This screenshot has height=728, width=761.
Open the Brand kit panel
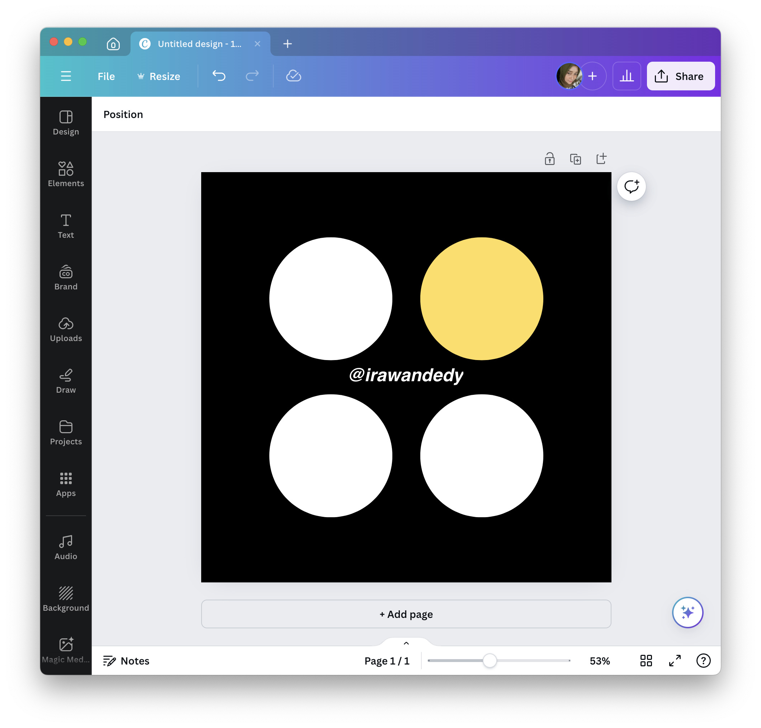coord(66,278)
